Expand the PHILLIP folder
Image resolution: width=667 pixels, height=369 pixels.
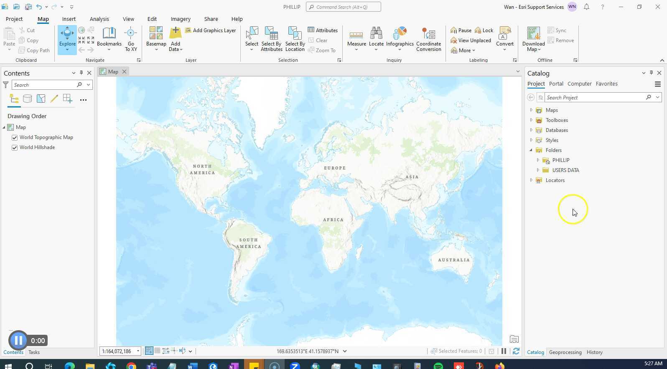[x=538, y=160]
